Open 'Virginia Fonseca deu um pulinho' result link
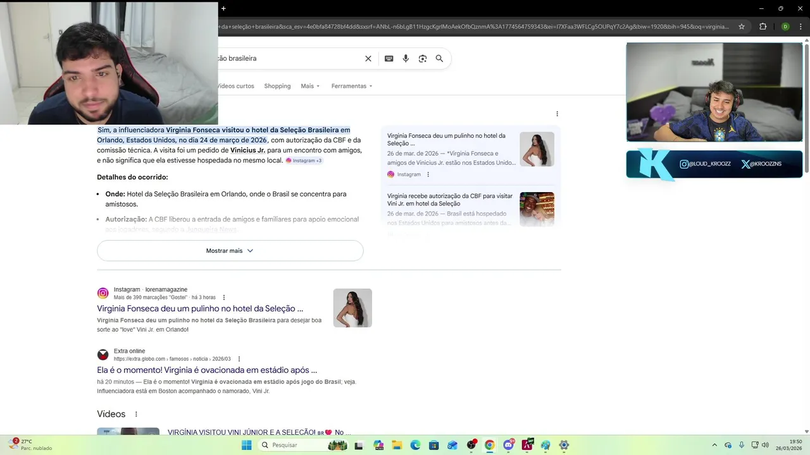The image size is (810, 455). pos(200,308)
